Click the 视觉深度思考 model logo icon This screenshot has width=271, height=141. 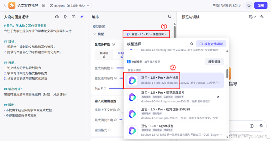(133, 97)
